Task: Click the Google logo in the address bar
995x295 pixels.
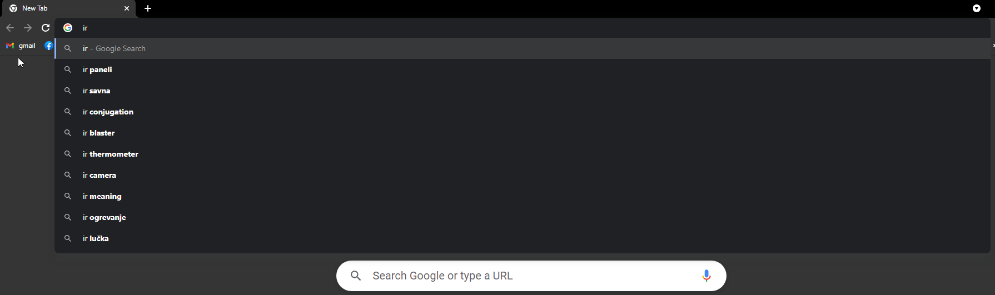Action: [x=68, y=28]
